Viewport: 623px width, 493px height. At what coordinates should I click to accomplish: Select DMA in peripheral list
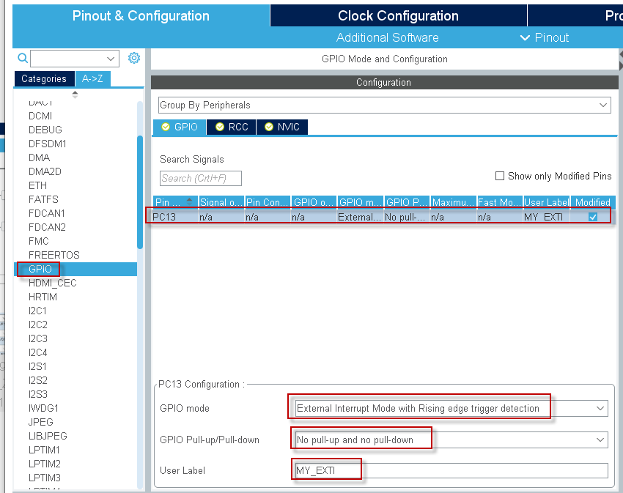click(x=39, y=157)
